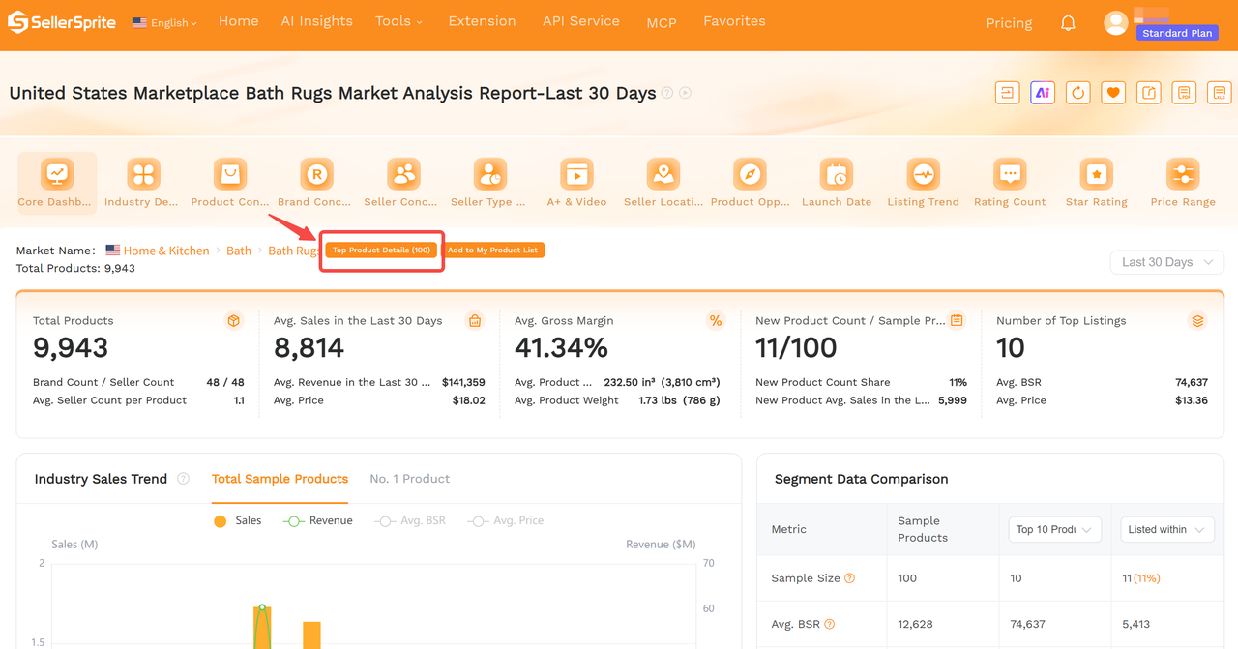Open the Star Rating icon

click(x=1097, y=174)
